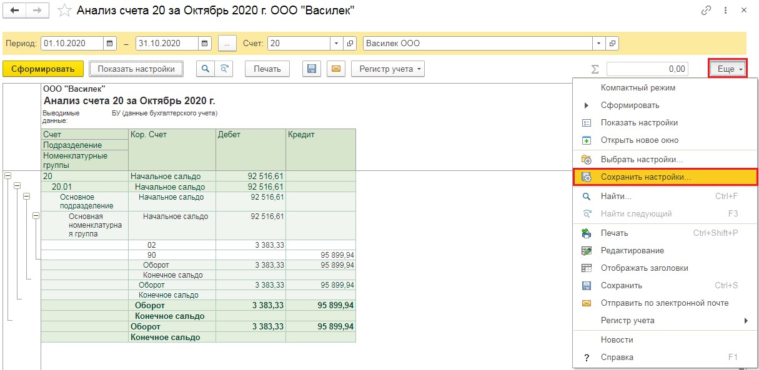
Task: Open the Счет dropdown list
Action: [x=336, y=44]
